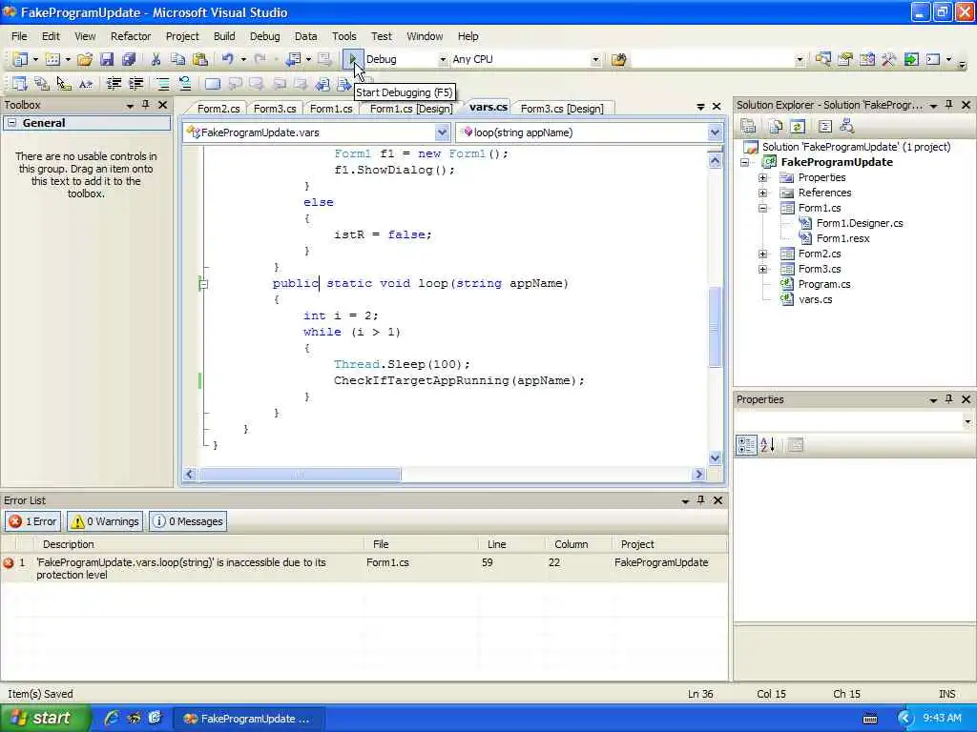Click the Save All toolbar icon
This screenshot has height=732, width=977.
(x=129, y=59)
